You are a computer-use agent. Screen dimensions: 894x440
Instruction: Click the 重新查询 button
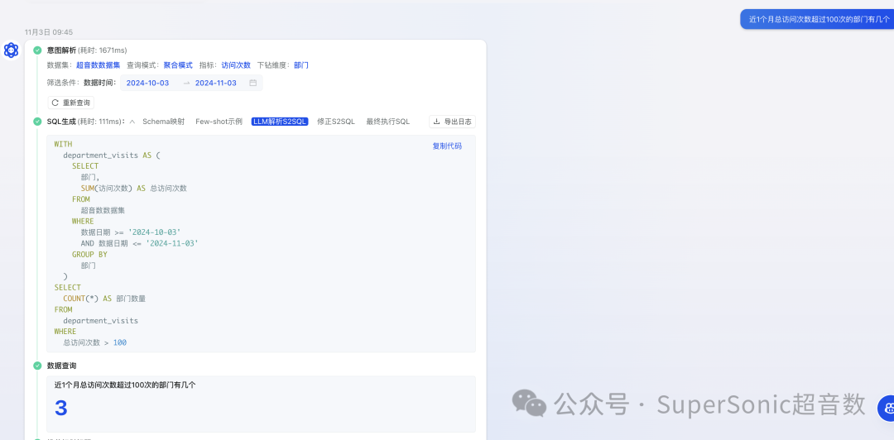[x=71, y=103]
